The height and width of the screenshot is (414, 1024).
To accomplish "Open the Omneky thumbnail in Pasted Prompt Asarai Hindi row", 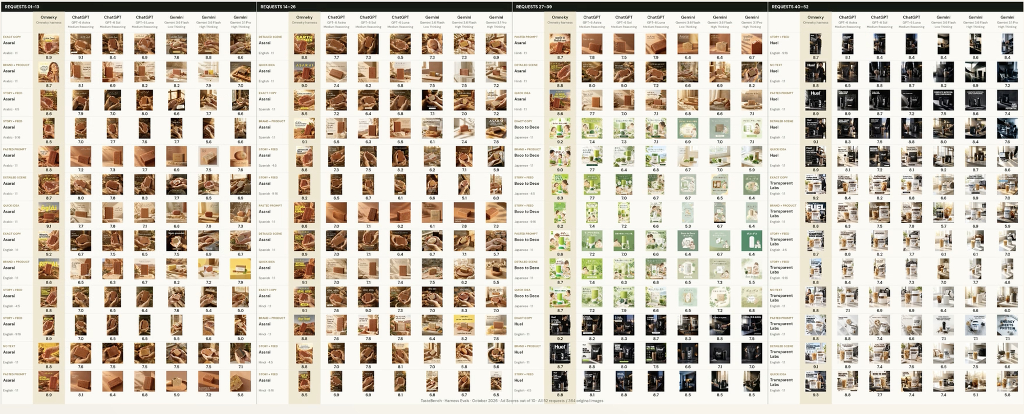I will click(560, 45).
